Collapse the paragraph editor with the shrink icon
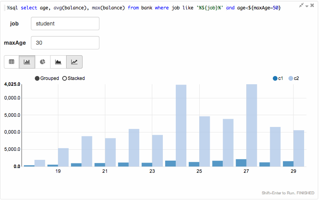 point(301,5)
